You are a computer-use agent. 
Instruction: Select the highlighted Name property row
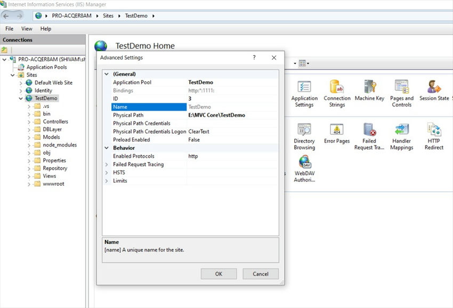[x=195, y=107]
